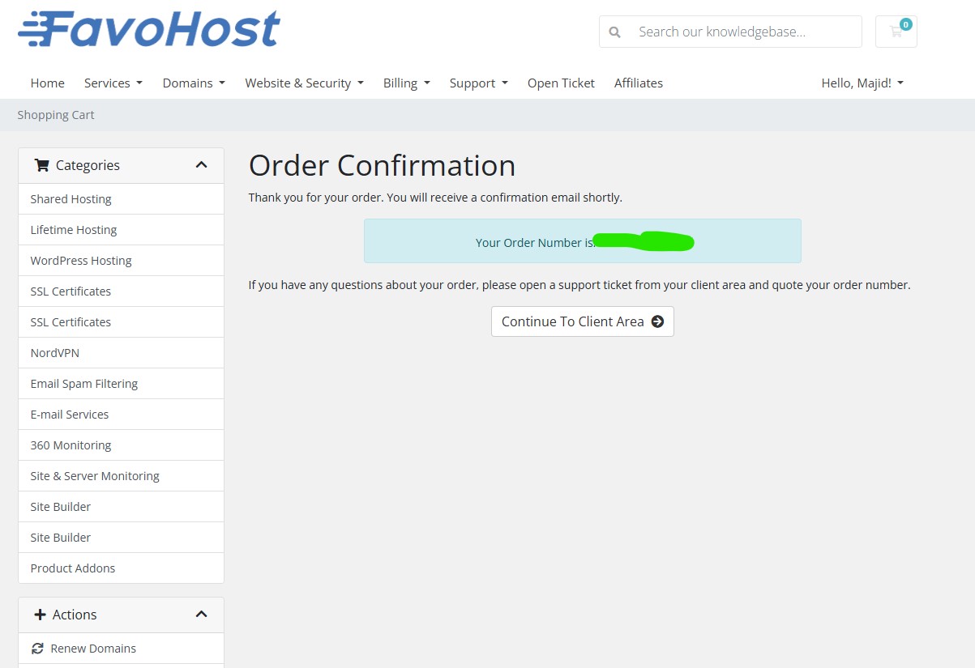Open the Hello, Majid! account dropdown

coord(862,83)
